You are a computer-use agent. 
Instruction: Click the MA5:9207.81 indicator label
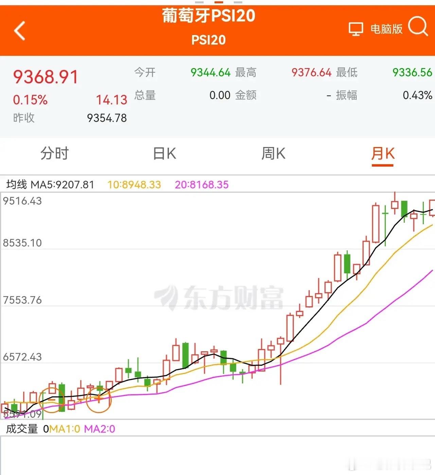[x=63, y=185]
